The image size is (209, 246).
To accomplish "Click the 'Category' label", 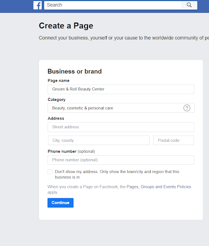I will click(57, 99).
